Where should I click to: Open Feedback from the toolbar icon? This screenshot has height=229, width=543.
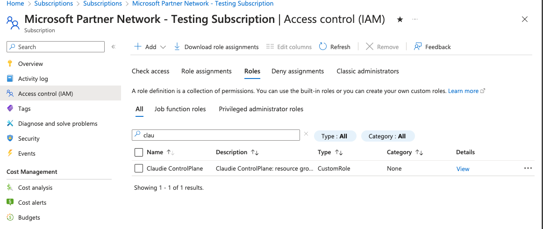[418, 47]
